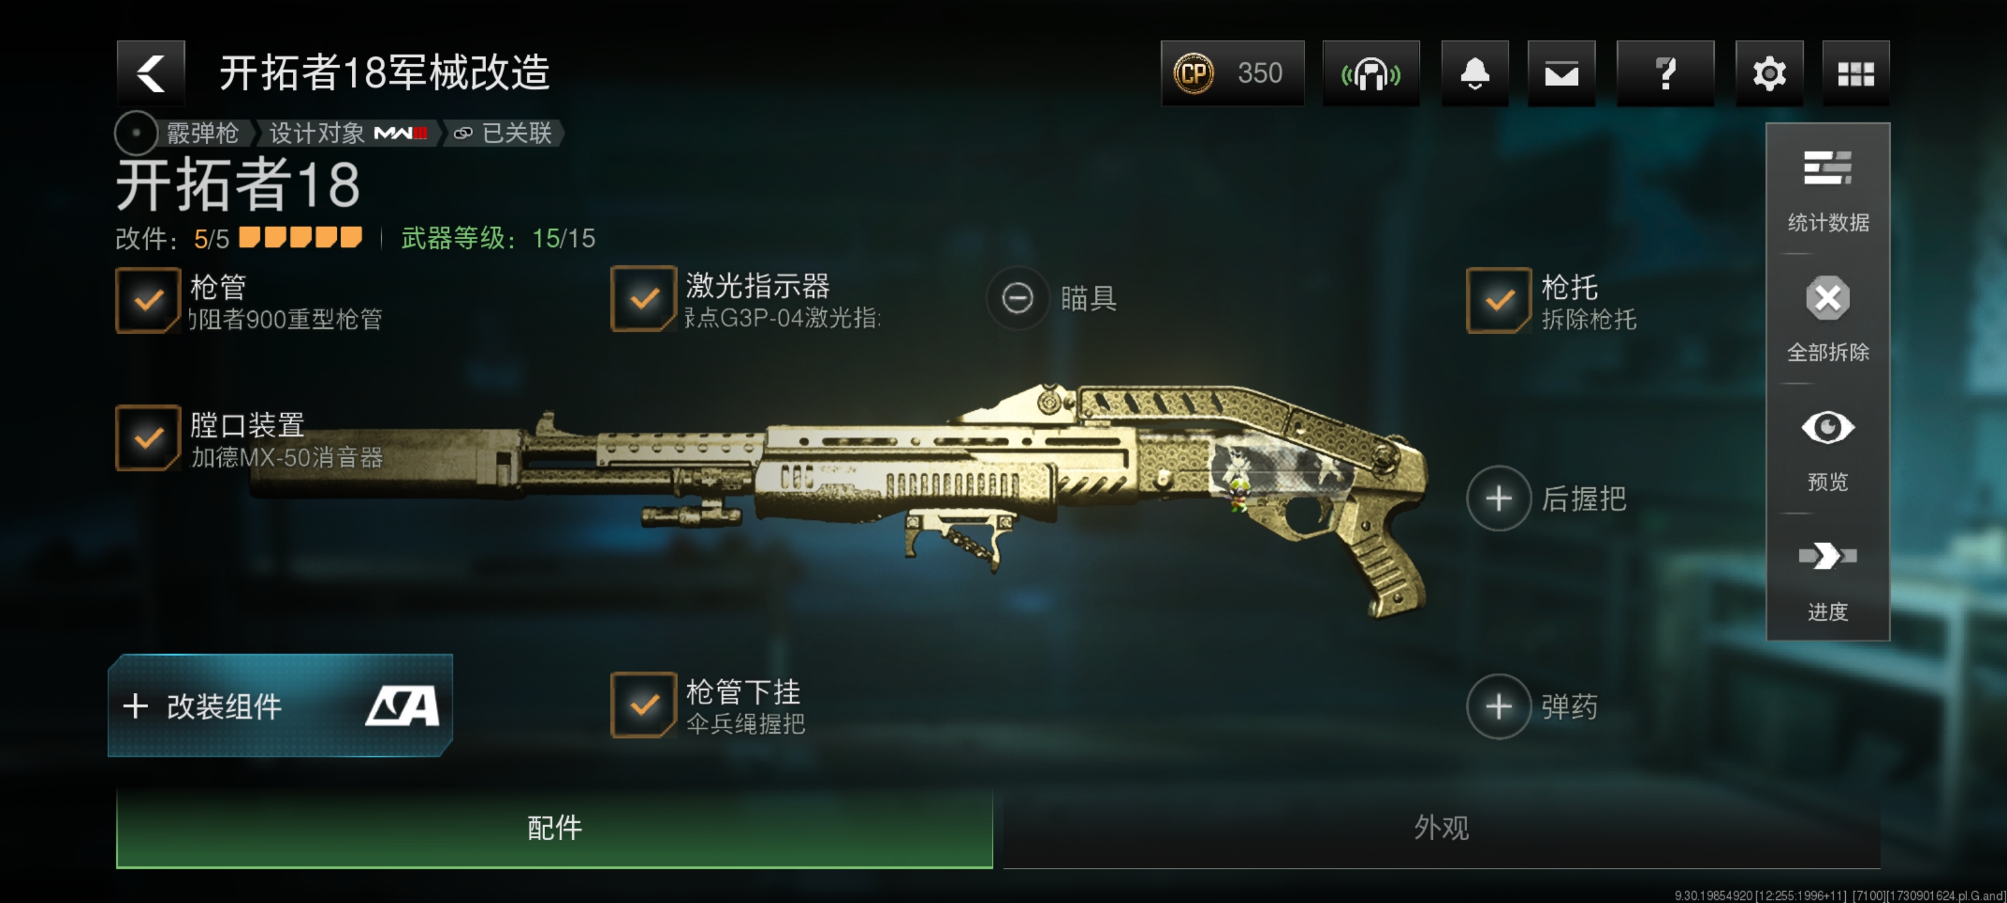Open the help question mark

click(1665, 73)
